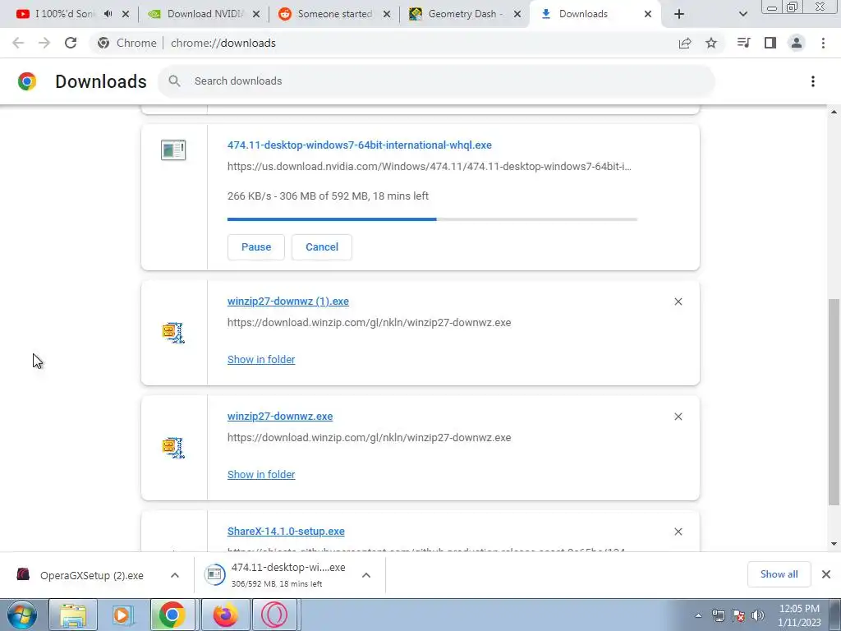The width and height of the screenshot is (841, 631).
Task: Click the winzip27-downwz (1).exe file icon
Action: [x=173, y=333]
